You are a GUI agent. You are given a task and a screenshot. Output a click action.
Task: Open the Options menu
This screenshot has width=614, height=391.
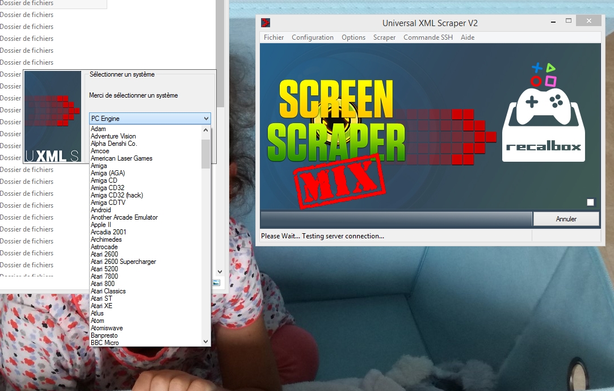point(353,37)
